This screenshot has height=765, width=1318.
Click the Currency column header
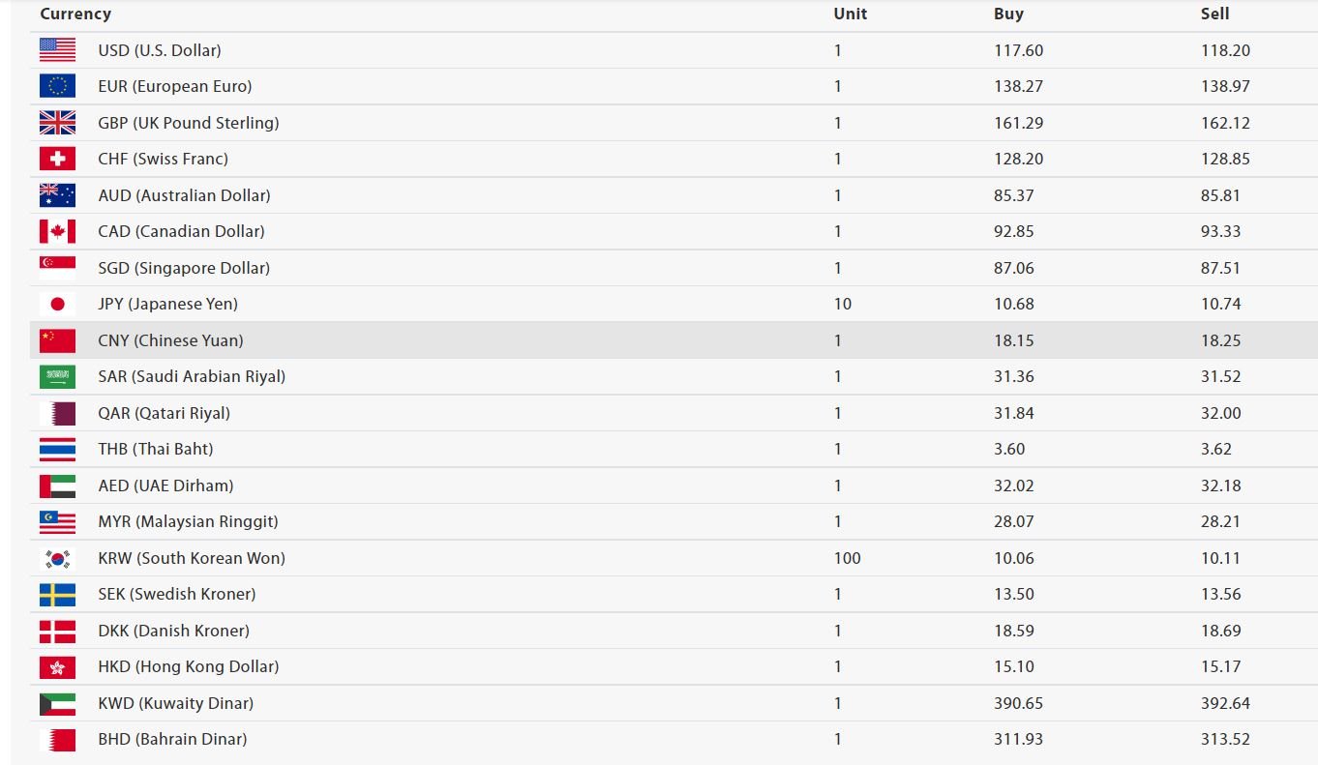tap(75, 14)
